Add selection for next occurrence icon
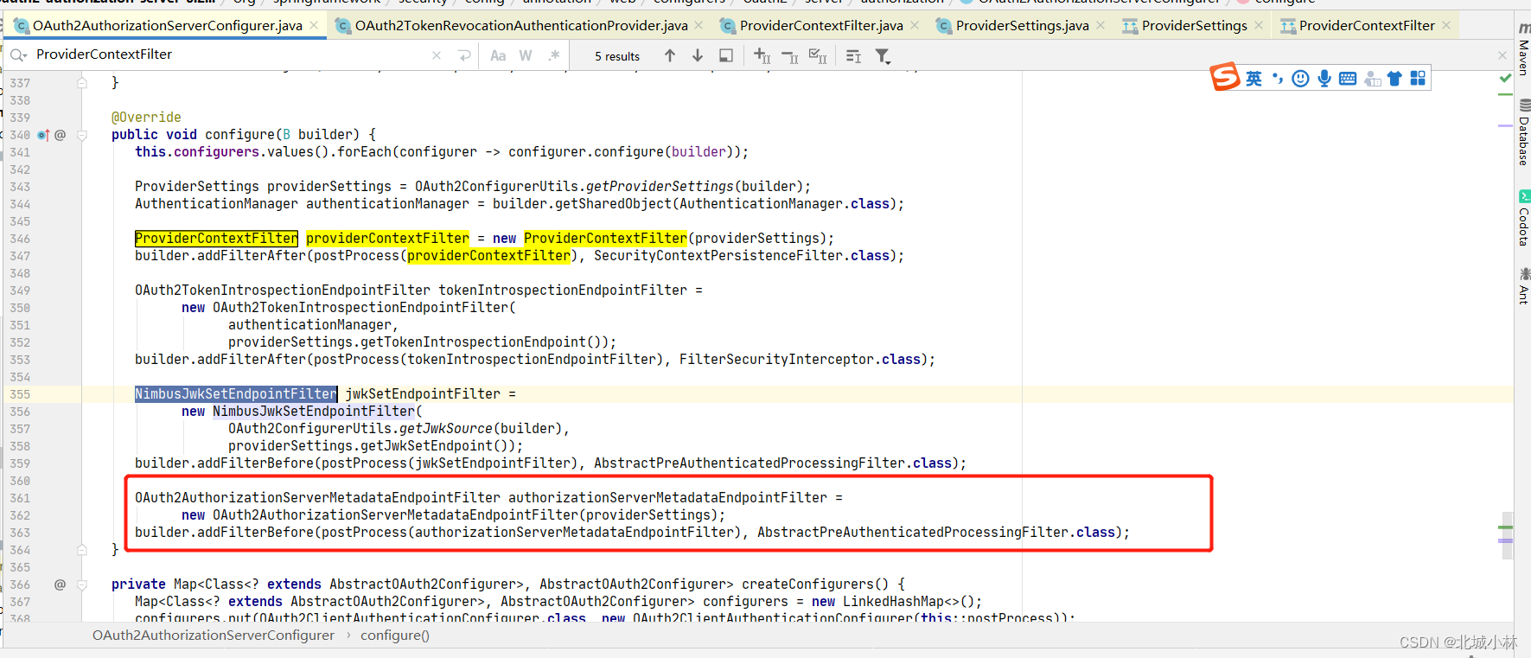This screenshot has height=658, width=1531. click(x=762, y=55)
